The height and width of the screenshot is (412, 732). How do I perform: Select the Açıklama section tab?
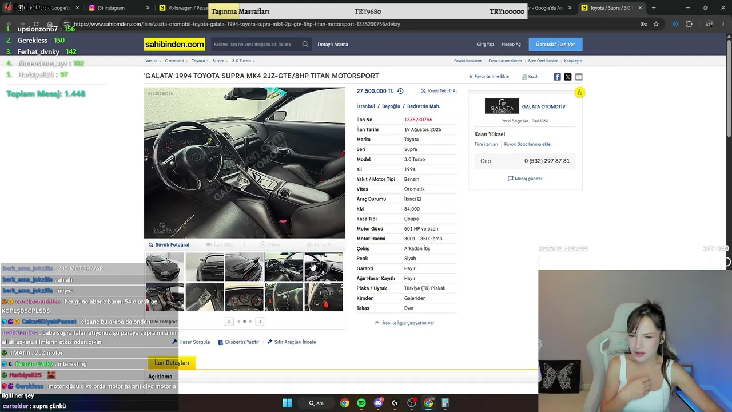pos(160,377)
